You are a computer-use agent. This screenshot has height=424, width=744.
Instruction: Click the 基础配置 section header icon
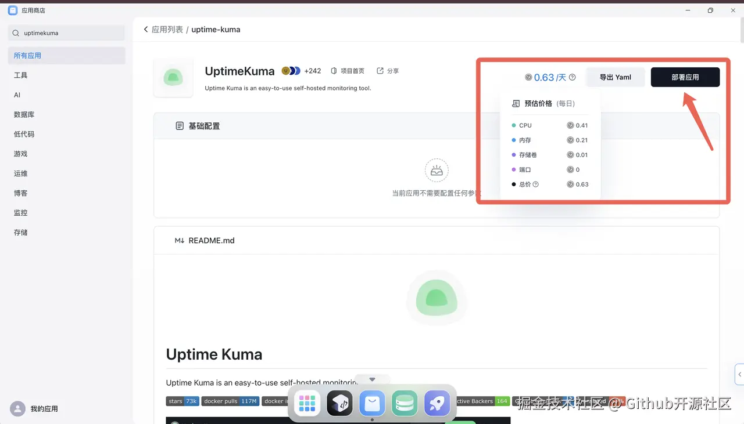(x=180, y=126)
